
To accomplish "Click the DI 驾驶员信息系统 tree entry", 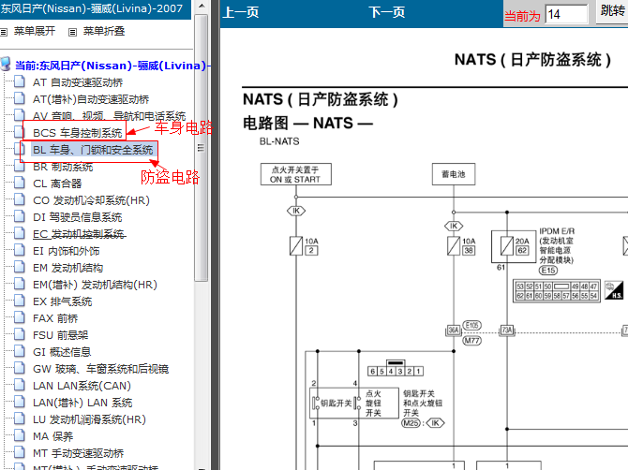I will 77,217.
